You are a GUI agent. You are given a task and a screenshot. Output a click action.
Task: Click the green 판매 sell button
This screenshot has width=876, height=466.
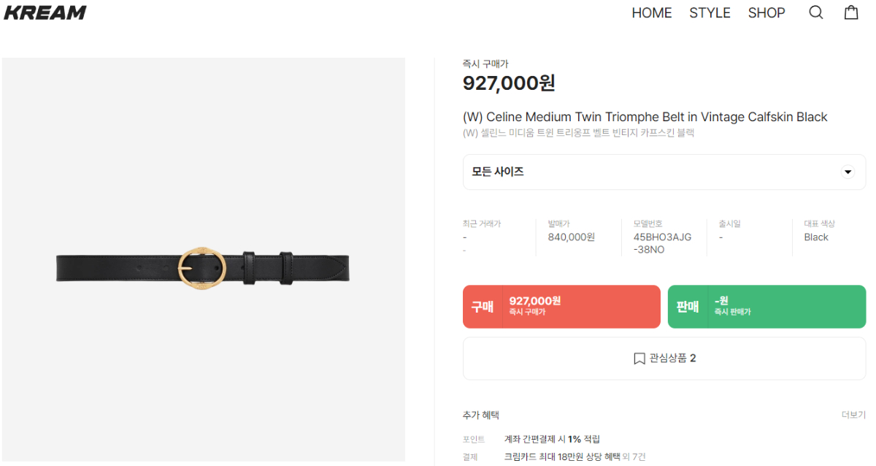[x=767, y=307]
